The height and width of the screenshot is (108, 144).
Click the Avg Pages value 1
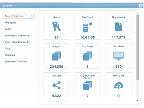coord(88,67)
